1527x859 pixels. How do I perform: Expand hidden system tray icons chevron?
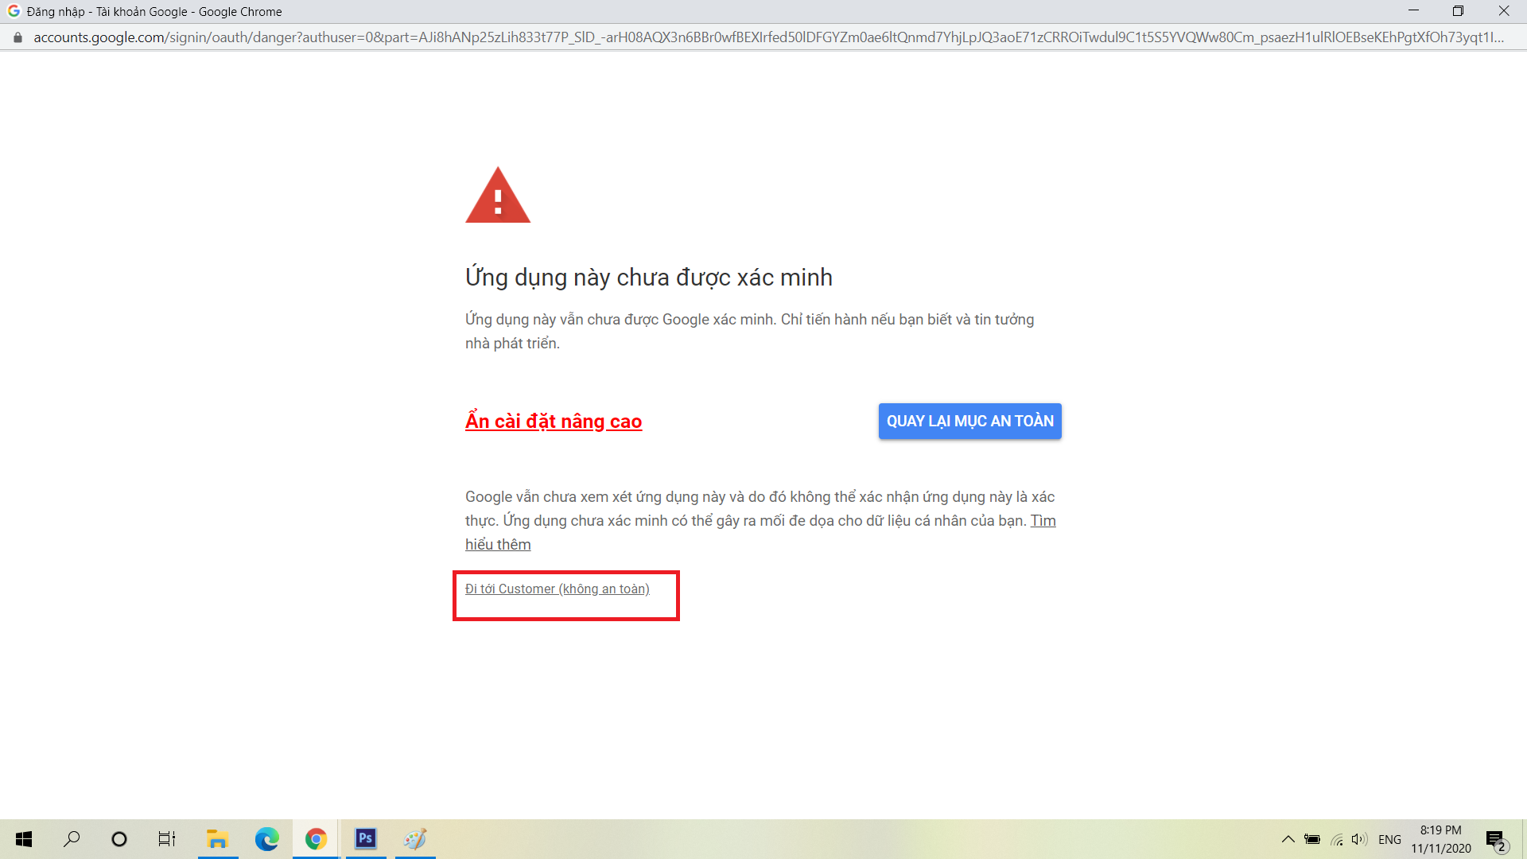[x=1288, y=839]
